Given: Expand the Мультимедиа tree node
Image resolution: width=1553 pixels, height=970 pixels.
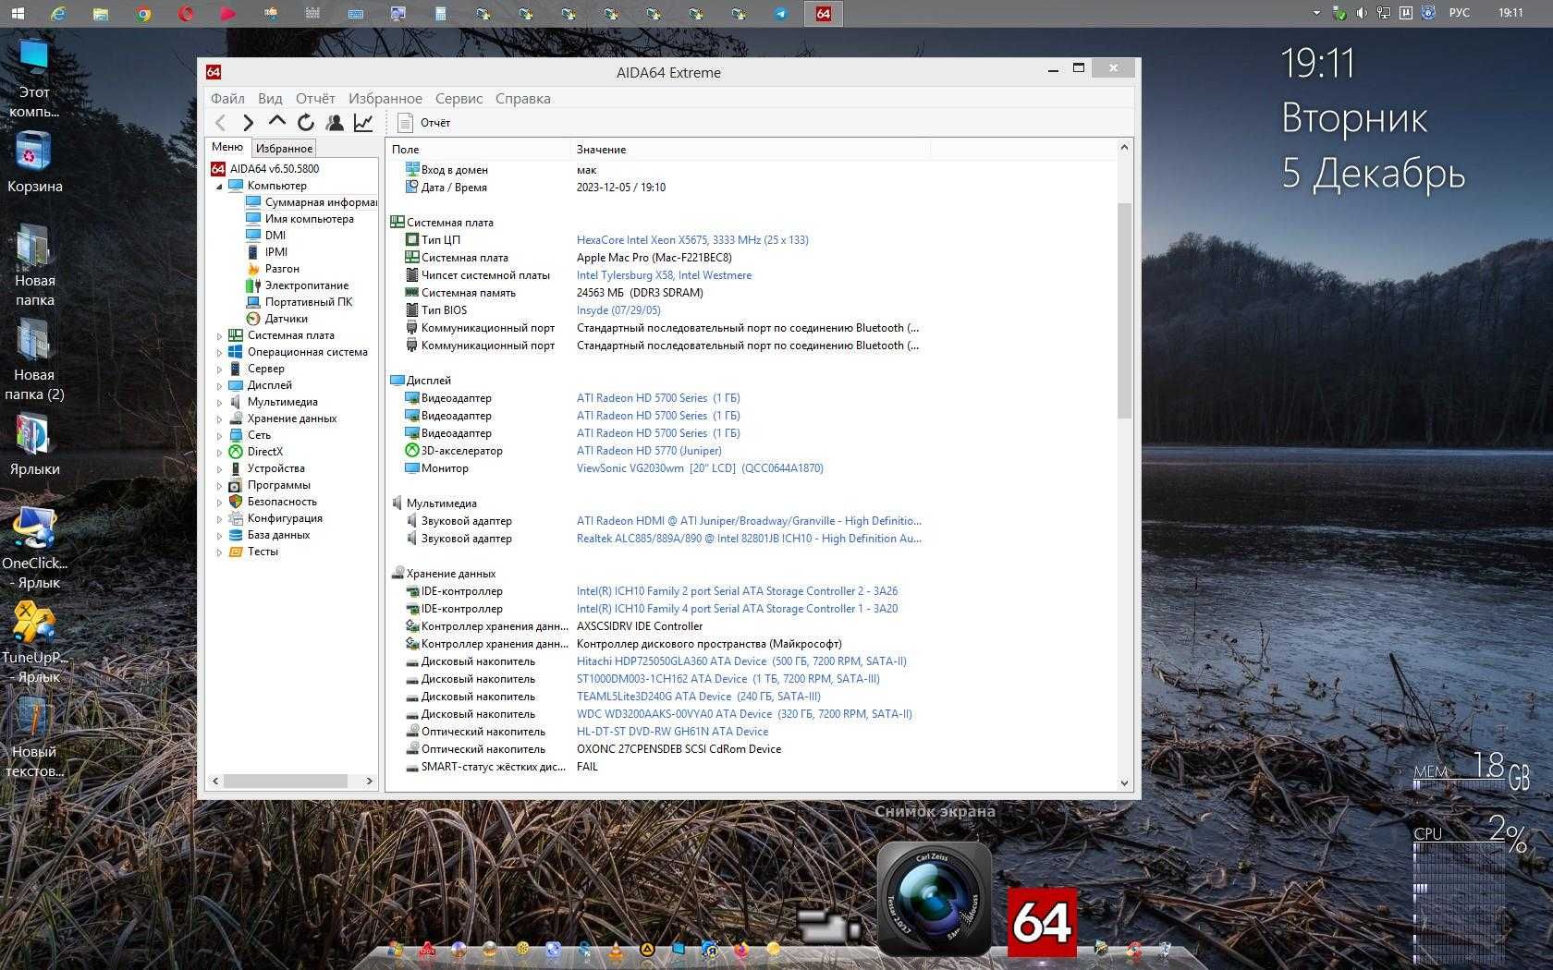Looking at the screenshot, I should (219, 403).
